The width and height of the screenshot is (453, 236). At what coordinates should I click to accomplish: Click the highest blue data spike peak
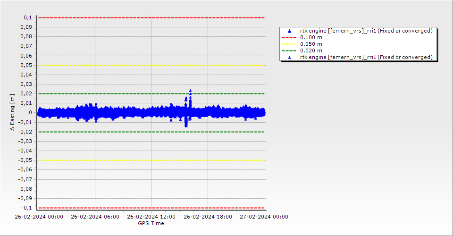click(x=190, y=91)
